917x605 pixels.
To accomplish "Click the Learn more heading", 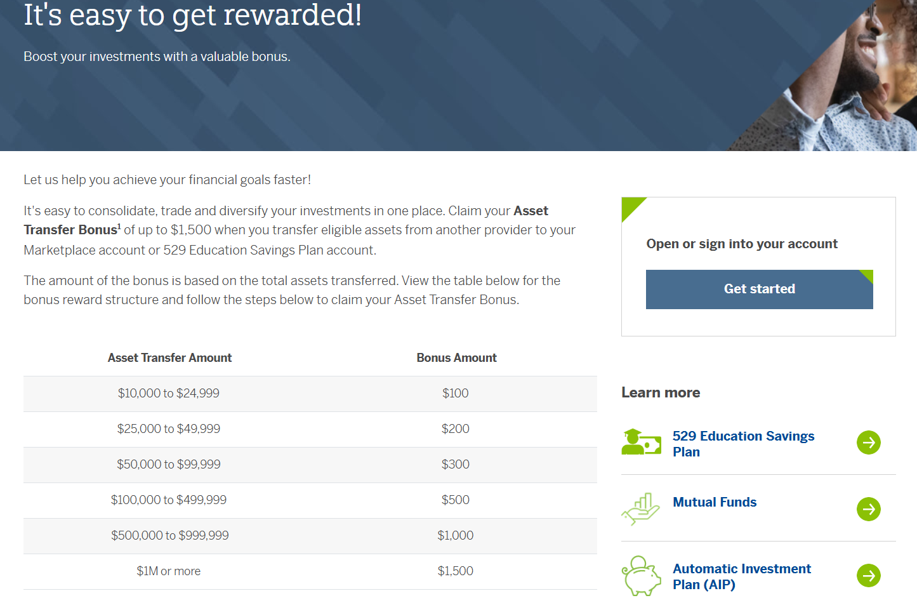I will tap(661, 392).
